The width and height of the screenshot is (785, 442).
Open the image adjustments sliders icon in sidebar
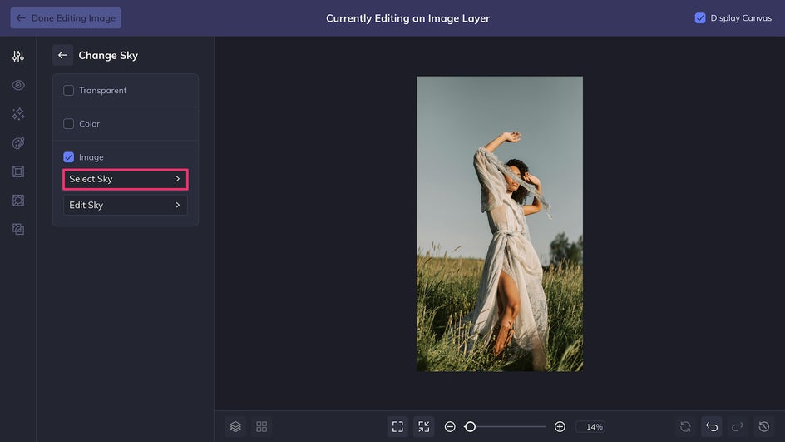(18, 56)
